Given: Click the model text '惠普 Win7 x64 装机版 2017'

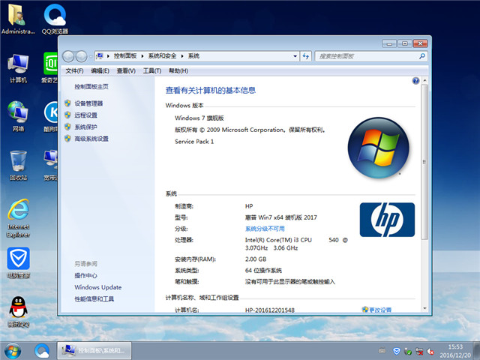Looking at the screenshot, I should (281, 217).
